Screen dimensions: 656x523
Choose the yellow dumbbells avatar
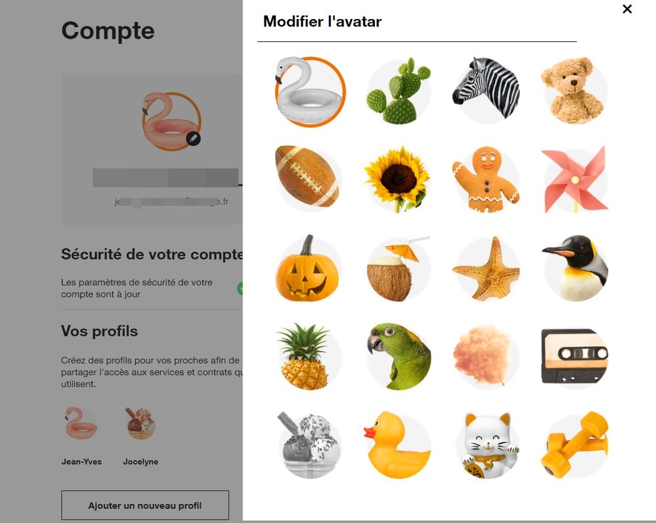pos(575,445)
